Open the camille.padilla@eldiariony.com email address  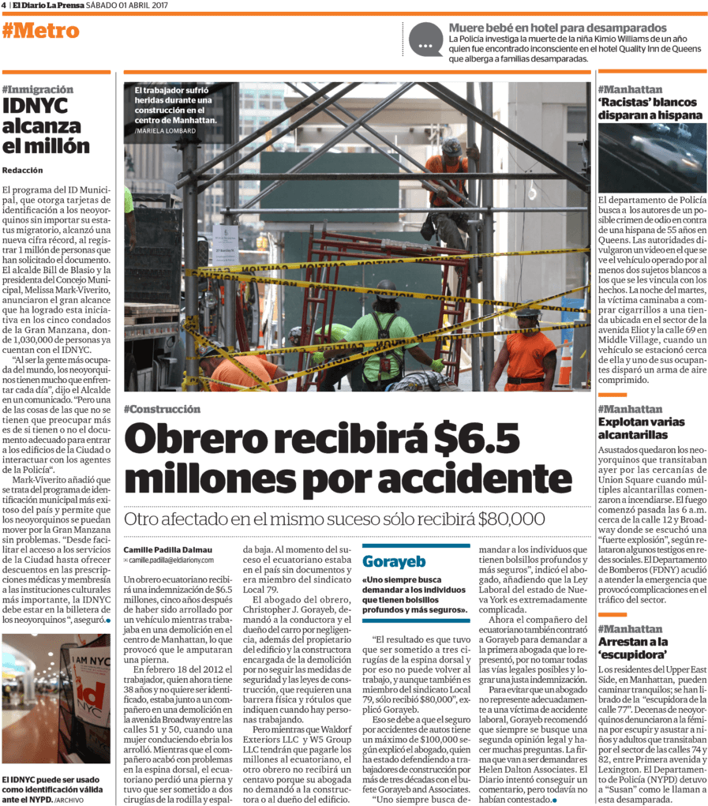click(171, 560)
